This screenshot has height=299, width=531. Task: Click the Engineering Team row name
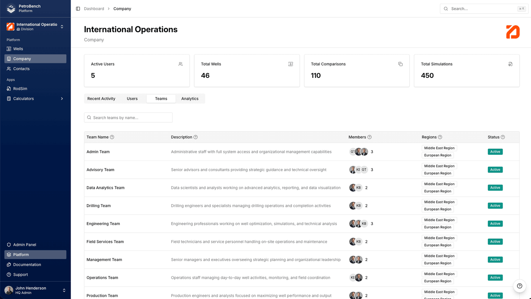[x=103, y=224]
